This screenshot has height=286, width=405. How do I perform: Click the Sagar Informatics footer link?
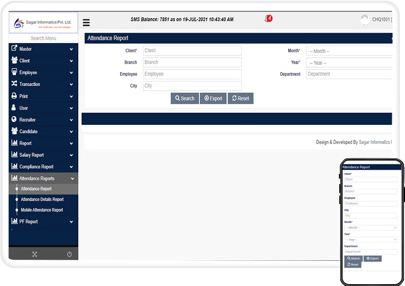[375, 142]
